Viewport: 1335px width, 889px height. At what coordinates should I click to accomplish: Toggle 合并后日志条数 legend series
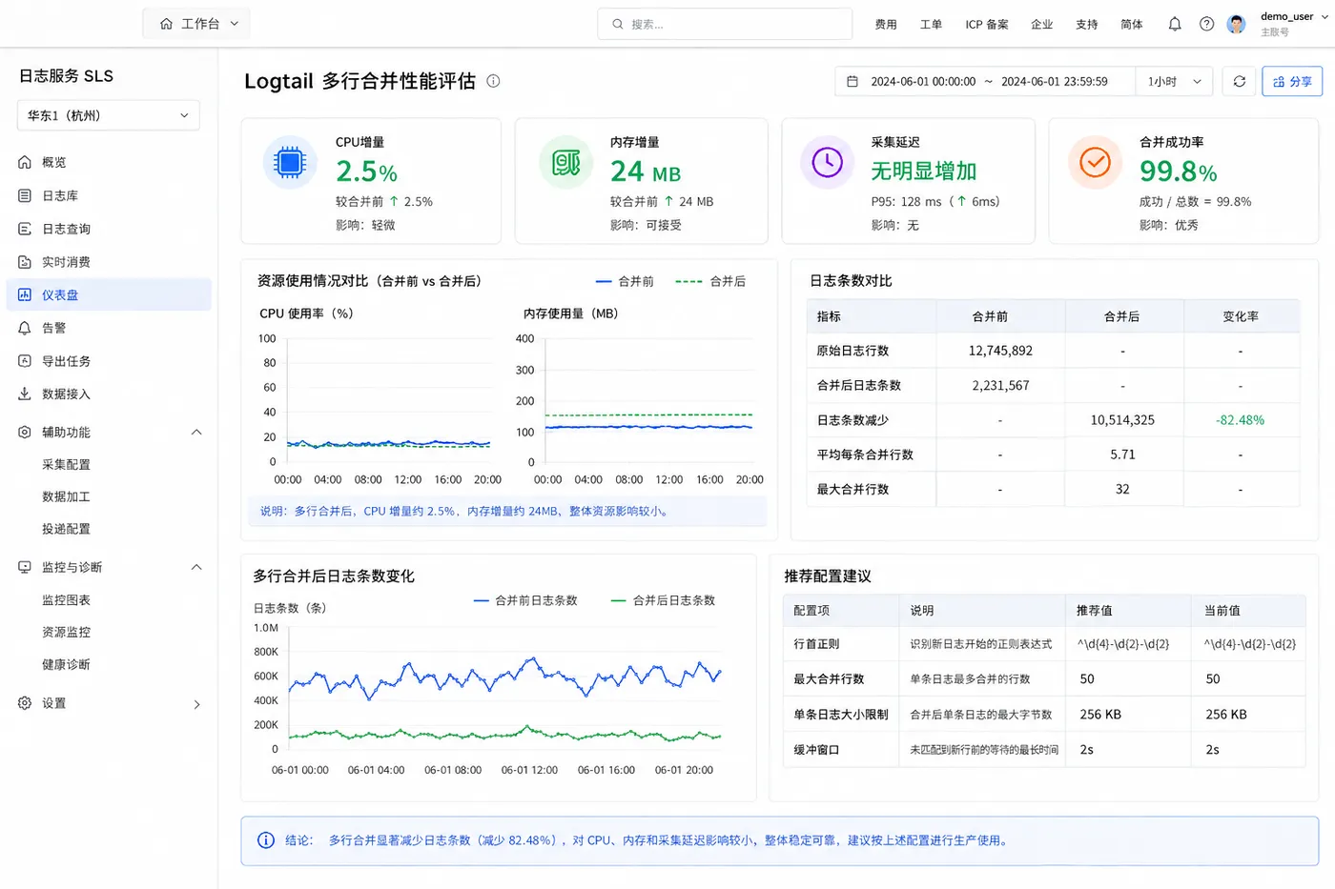pyautogui.click(x=663, y=600)
